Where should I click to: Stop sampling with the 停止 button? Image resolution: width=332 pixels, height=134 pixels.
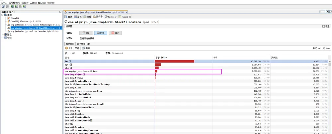pos(116,33)
